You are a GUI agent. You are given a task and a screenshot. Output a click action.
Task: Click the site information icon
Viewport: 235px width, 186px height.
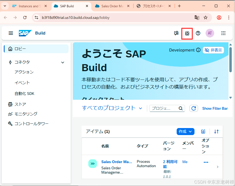(36, 18)
